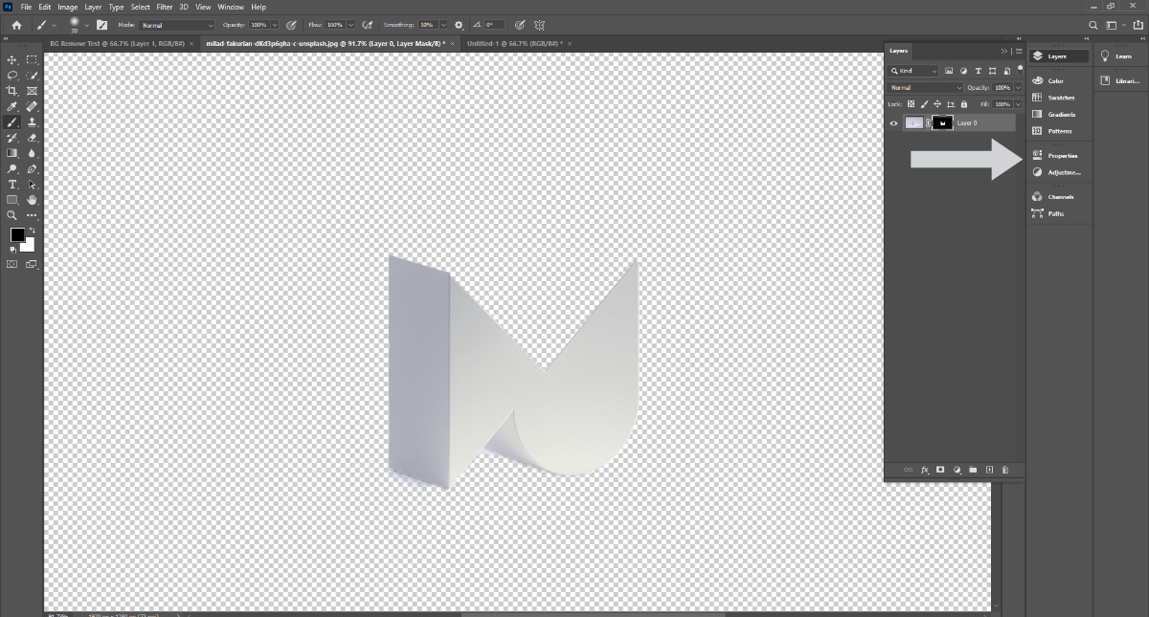Open the Gradients panel
1149x617 pixels.
[x=1059, y=115]
